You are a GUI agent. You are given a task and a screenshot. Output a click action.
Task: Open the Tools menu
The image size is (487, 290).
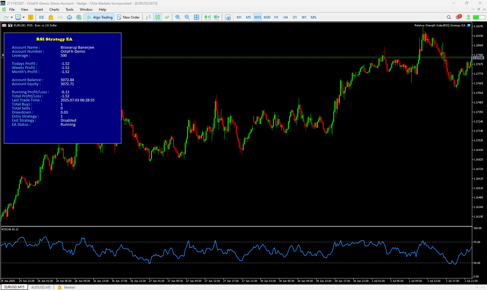tap(69, 10)
